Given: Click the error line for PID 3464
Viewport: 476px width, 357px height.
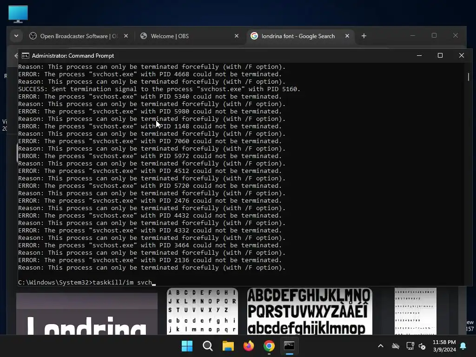Looking at the screenshot, I should pos(150,245).
